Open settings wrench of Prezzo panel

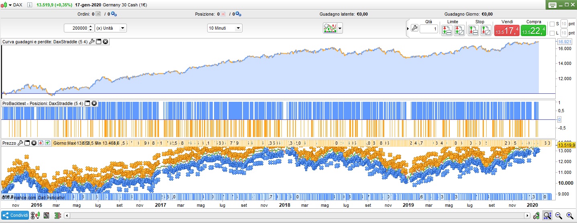(20, 143)
